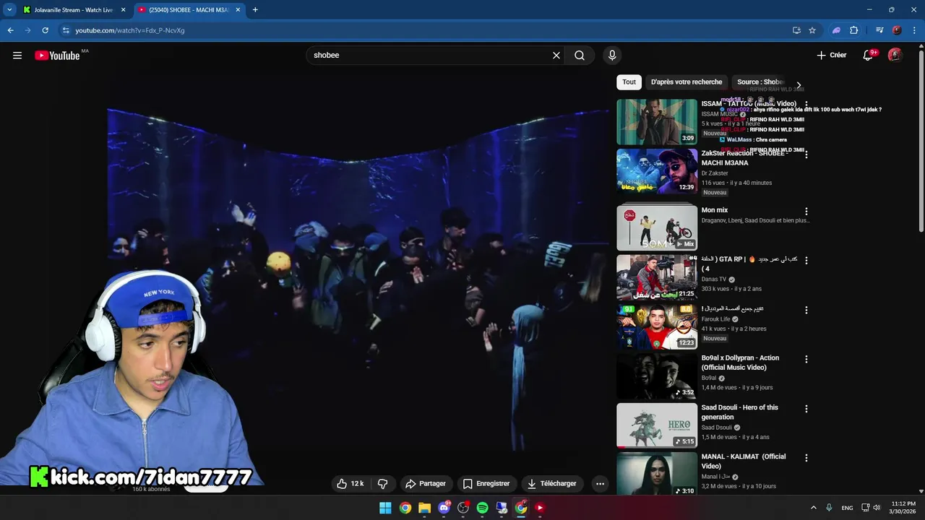Open Chrome extensions puzzle icon

854,30
